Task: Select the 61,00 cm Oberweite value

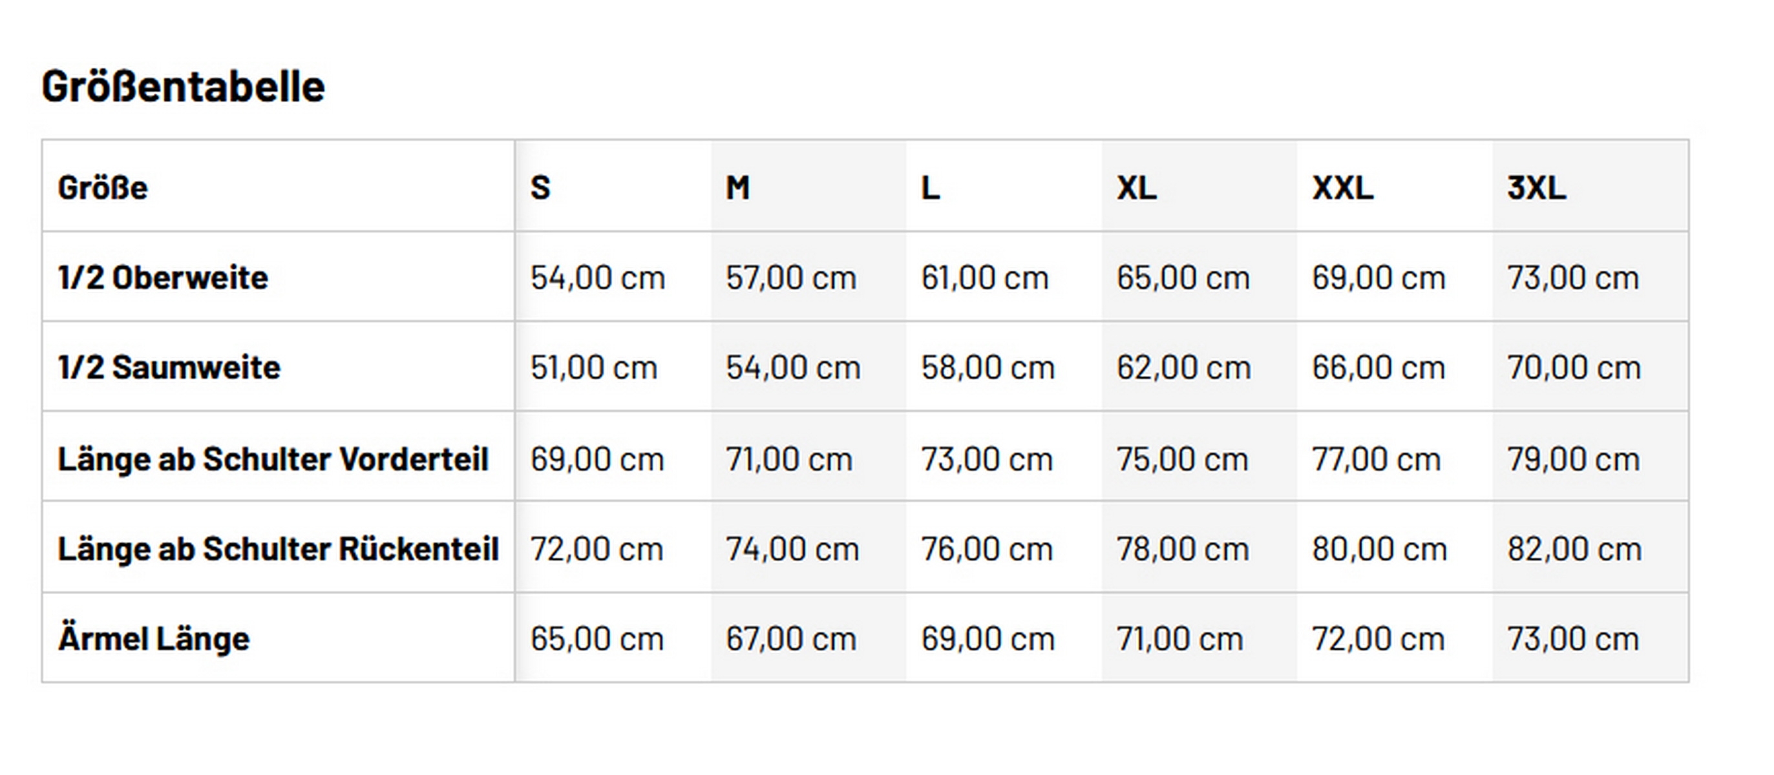Action: point(985,278)
